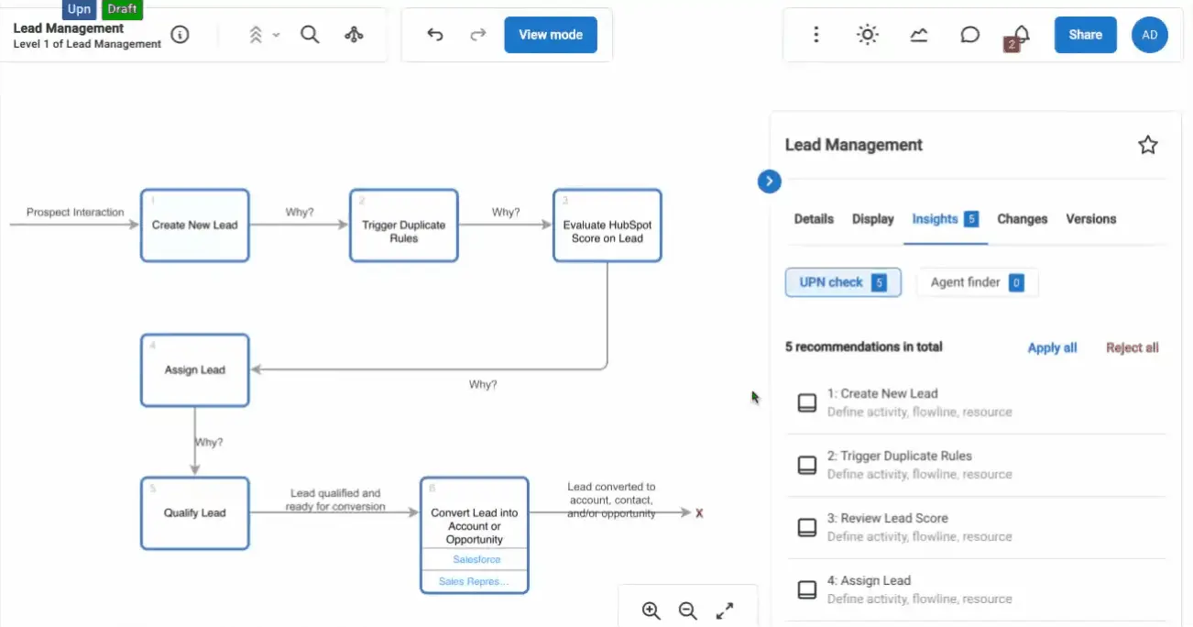Image resolution: width=1193 pixels, height=627 pixels.
Task: Open the hierarchy tree icon
Action: tap(354, 35)
